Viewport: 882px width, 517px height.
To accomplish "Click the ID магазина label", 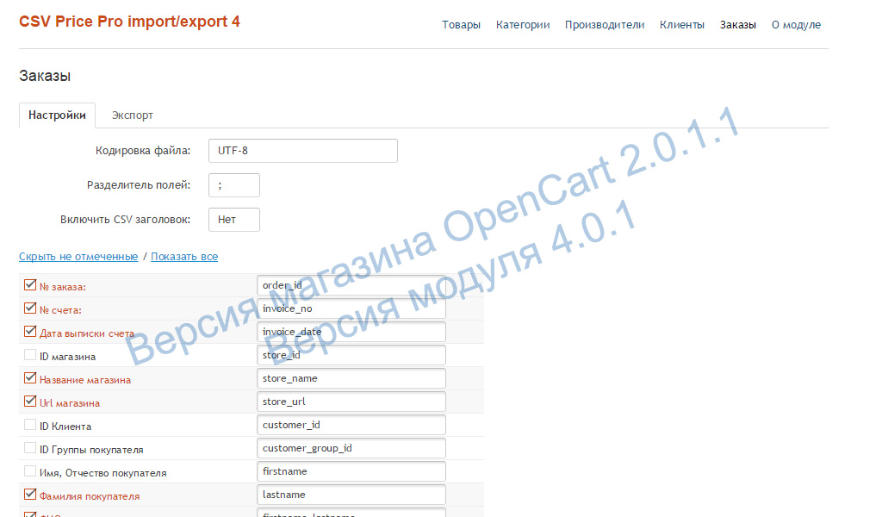I will [x=67, y=357].
